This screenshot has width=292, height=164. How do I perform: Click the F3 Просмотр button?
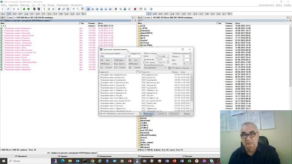(21, 156)
